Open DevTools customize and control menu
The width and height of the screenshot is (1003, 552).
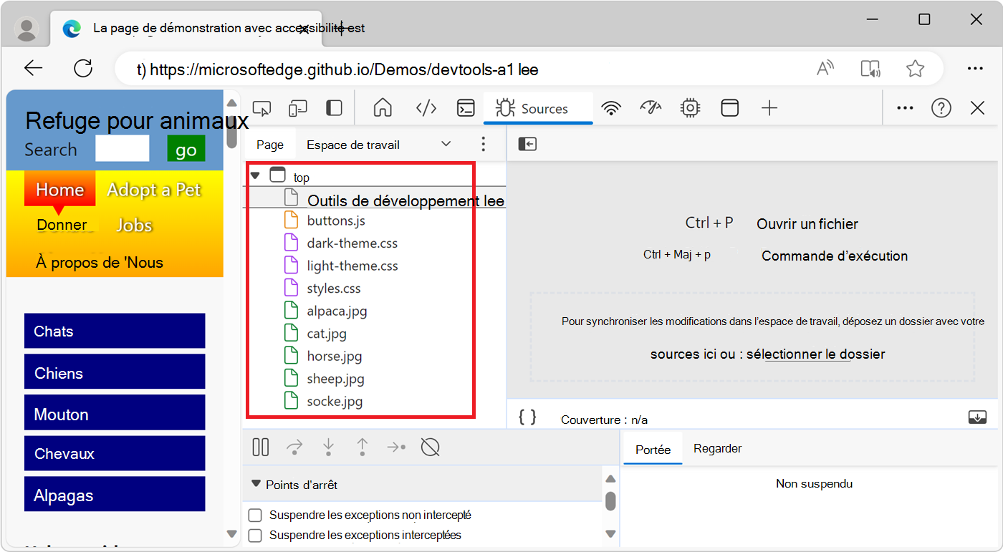click(905, 108)
